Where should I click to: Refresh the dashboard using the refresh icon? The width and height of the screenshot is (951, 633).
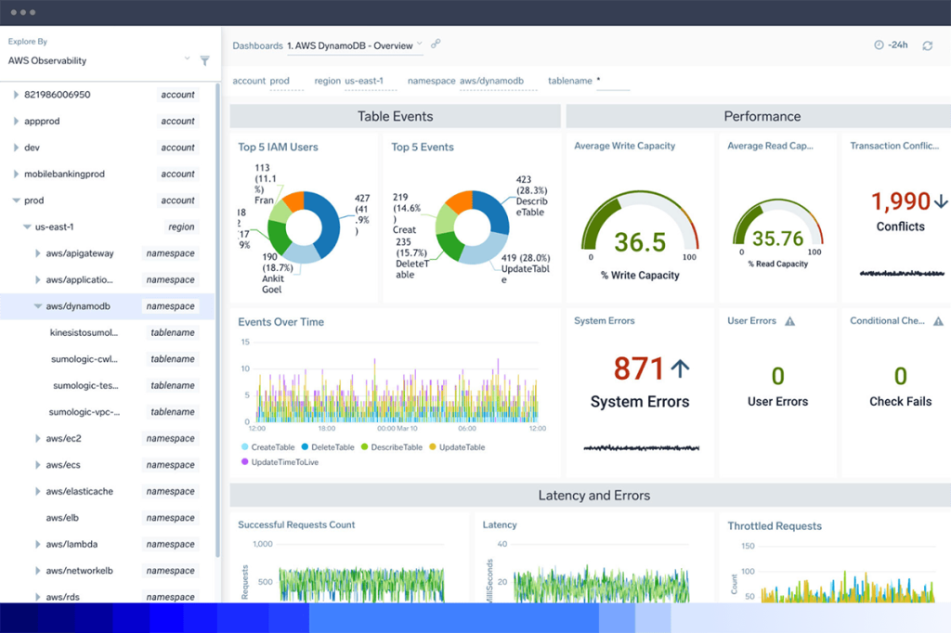click(x=926, y=45)
